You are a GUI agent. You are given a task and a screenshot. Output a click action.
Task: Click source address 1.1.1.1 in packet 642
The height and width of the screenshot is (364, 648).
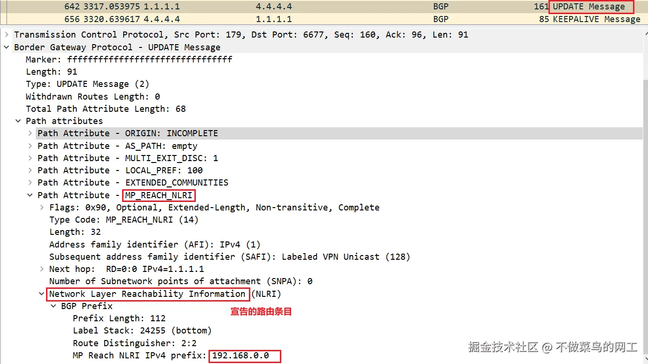(162, 7)
